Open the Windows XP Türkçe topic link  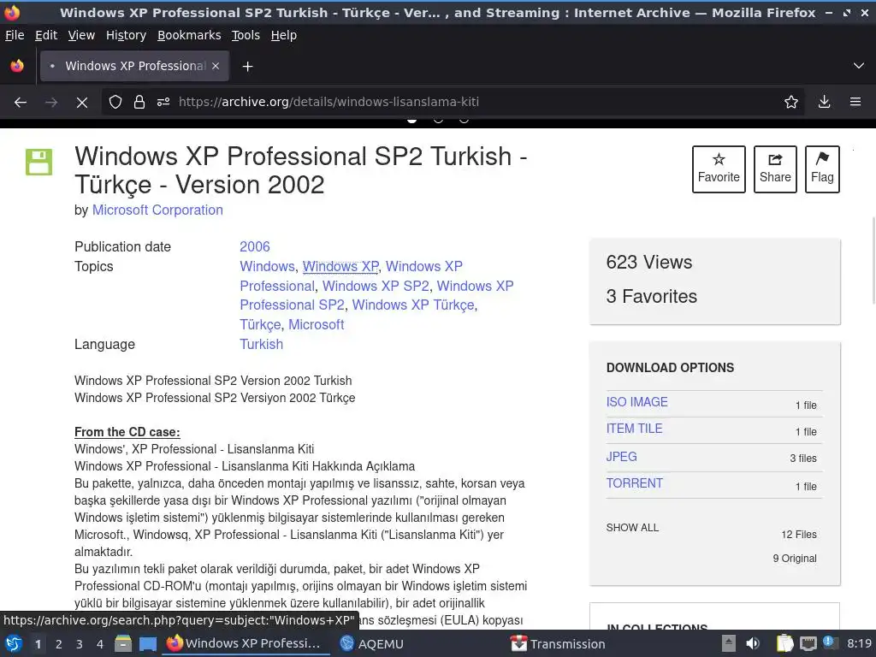click(x=413, y=305)
